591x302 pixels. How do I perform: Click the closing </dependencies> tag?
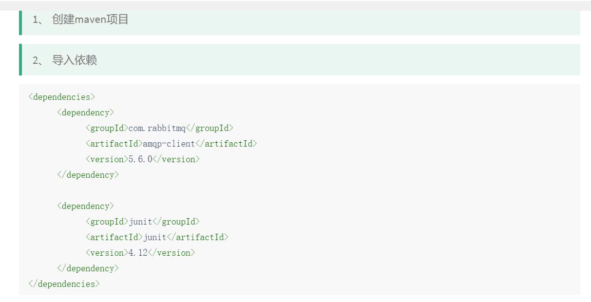[x=64, y=284]
